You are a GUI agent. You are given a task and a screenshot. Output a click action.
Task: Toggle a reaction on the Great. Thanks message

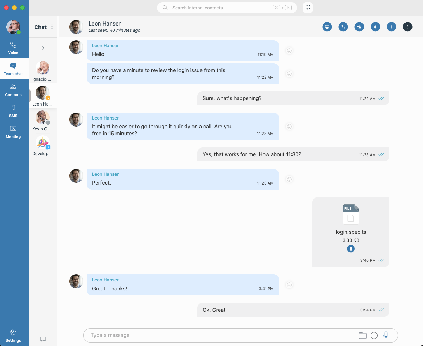(289, 285)
